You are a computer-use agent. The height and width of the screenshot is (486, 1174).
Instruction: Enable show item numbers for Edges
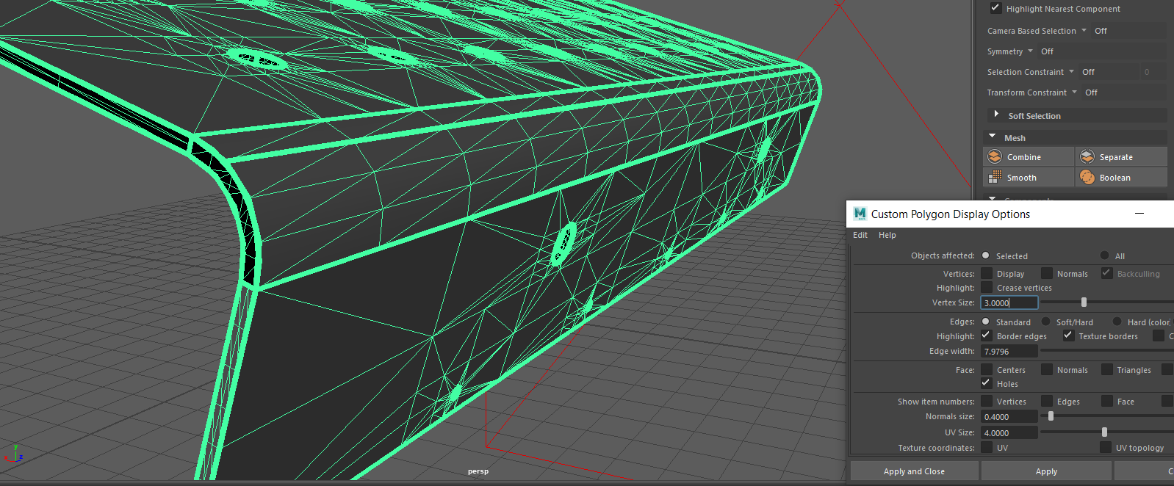1047,401
